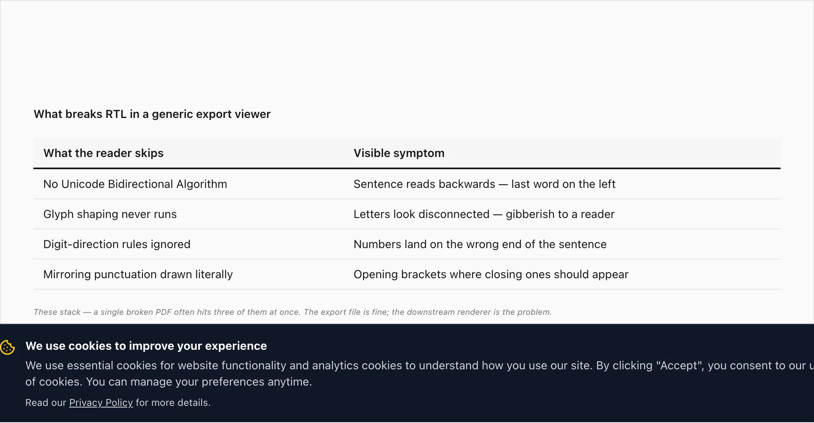Click the 'What breaks RTL' section heading
The height and width of the screenshot is (423, 814).
point(152,114)
